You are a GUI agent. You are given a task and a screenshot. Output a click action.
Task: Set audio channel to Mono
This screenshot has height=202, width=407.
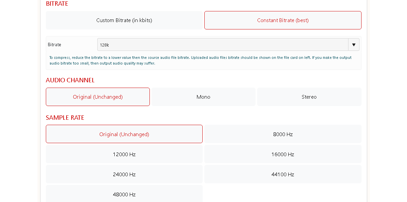(x=203, y=97)
